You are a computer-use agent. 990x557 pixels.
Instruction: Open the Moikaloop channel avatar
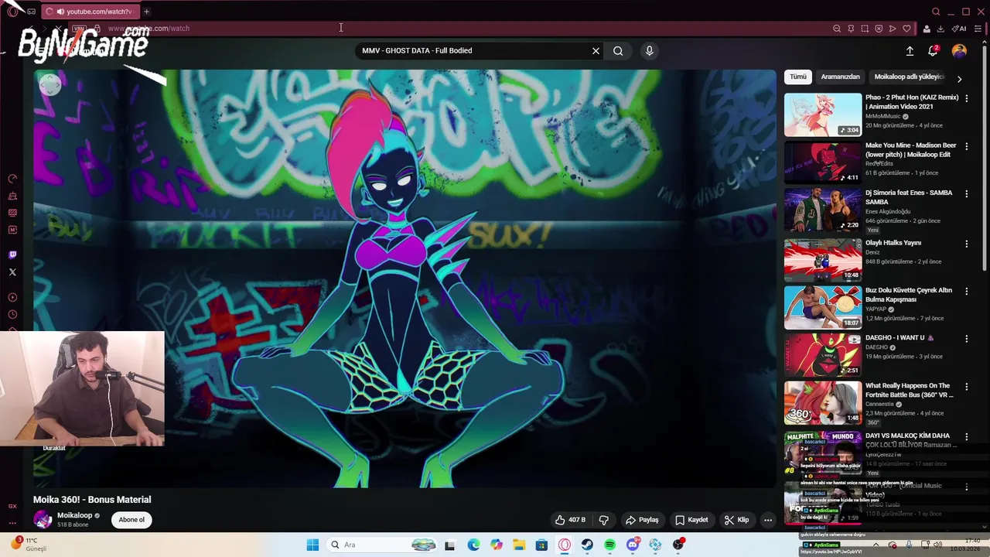click(43, 520)
